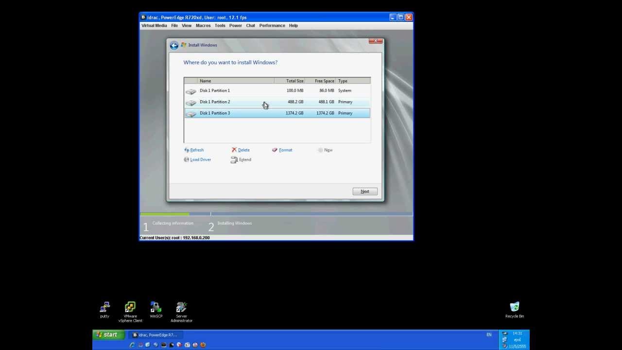Click the Recycle Bin desktop icon
This screenshot has width=622, height=350.
pyautogui.click(x=515, y=310)
